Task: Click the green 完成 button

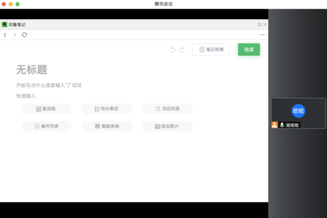Action: (x=249, y=49)
